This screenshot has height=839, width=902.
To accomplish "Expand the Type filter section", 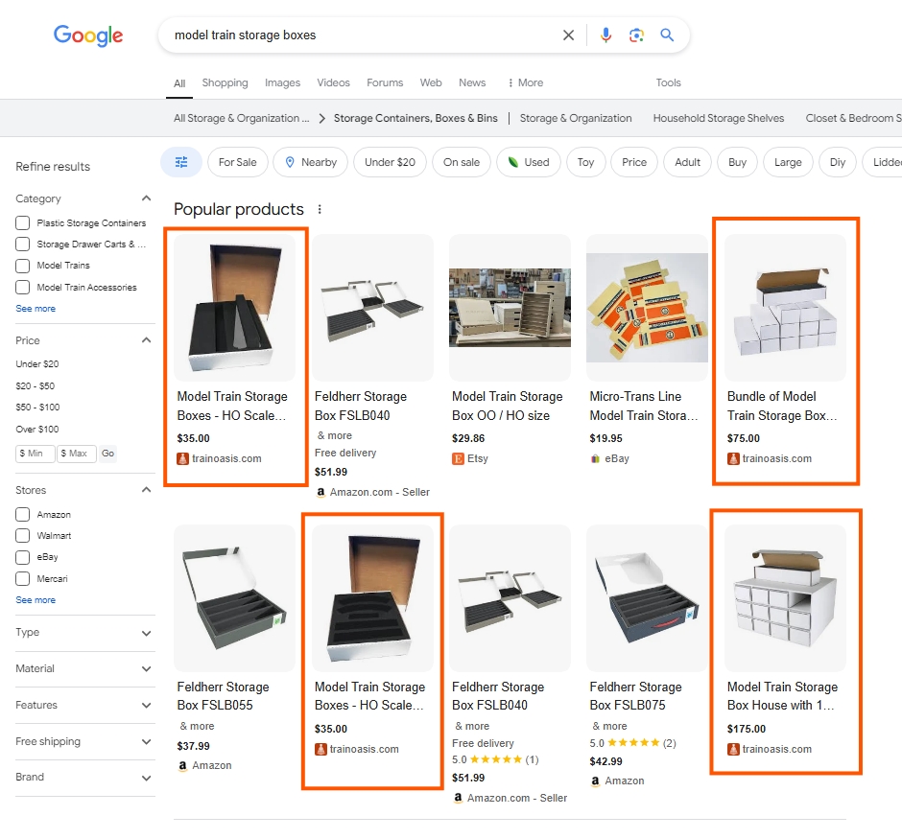I will click(146, 633).
